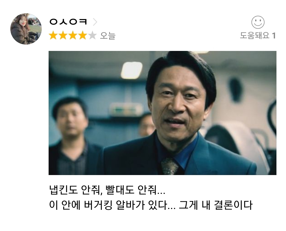Select the gray fifth rating star
Screen dimensions: 286x231
point(92,35)
